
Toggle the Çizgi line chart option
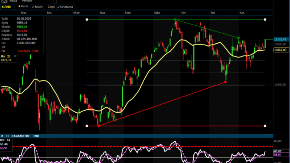(x=51, y=7)
